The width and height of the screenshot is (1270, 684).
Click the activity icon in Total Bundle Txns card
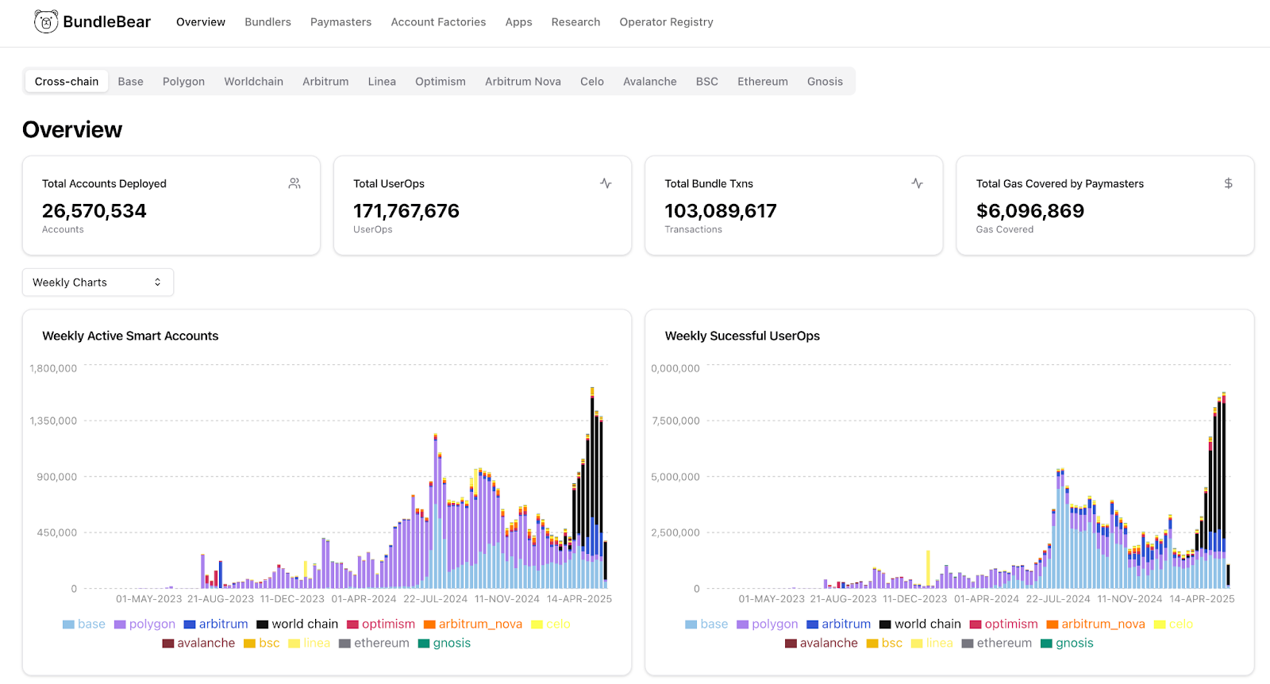917,183
